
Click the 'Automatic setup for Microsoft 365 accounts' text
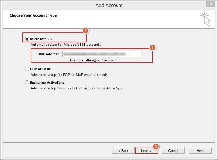coord(66,45)
